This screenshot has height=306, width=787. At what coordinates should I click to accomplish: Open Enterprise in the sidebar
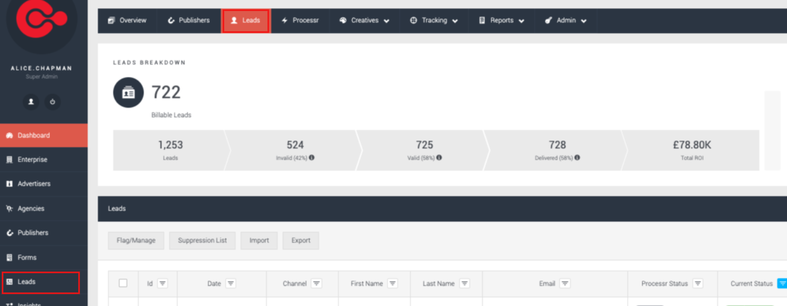[x=44, y=159]
